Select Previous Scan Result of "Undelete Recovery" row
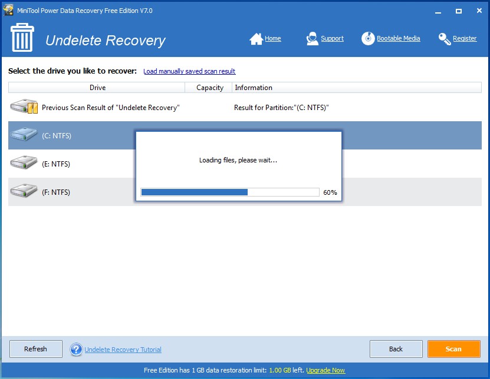The image size is (490, 379). point(245,107)
